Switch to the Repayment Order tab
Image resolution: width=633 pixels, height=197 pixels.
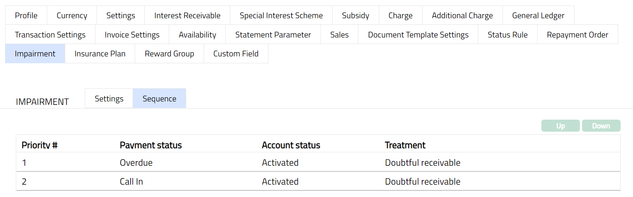coord(577,35)
